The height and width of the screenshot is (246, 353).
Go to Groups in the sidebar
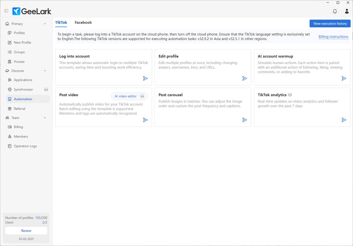(x=28, y=52)
